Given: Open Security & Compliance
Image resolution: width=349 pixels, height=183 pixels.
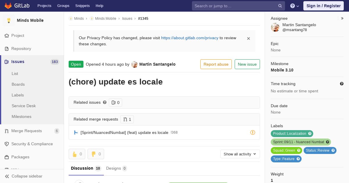Looking at the screenshot, I should 32,144.
